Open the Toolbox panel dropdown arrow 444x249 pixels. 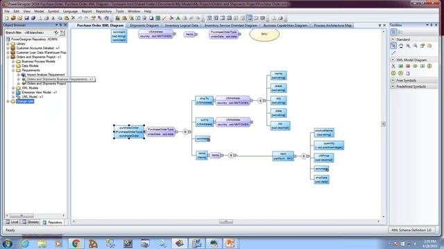point(427,25)
